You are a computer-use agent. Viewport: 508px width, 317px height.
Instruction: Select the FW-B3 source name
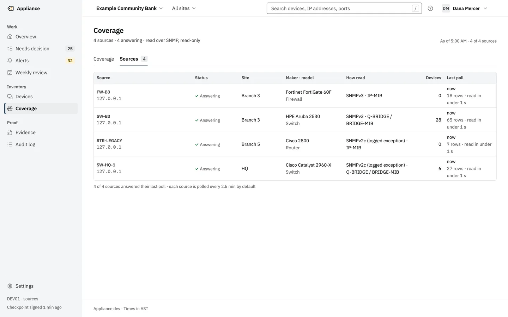(103, 92)
